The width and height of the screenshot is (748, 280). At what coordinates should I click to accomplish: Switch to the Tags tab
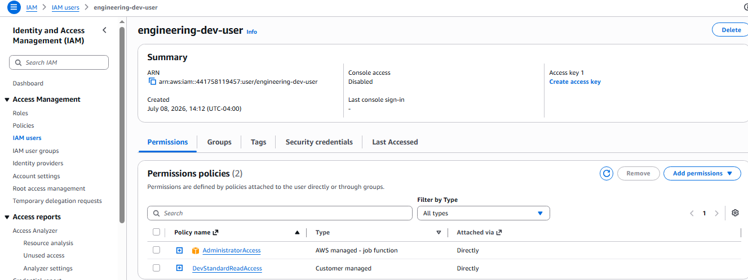tap(258, 142)
